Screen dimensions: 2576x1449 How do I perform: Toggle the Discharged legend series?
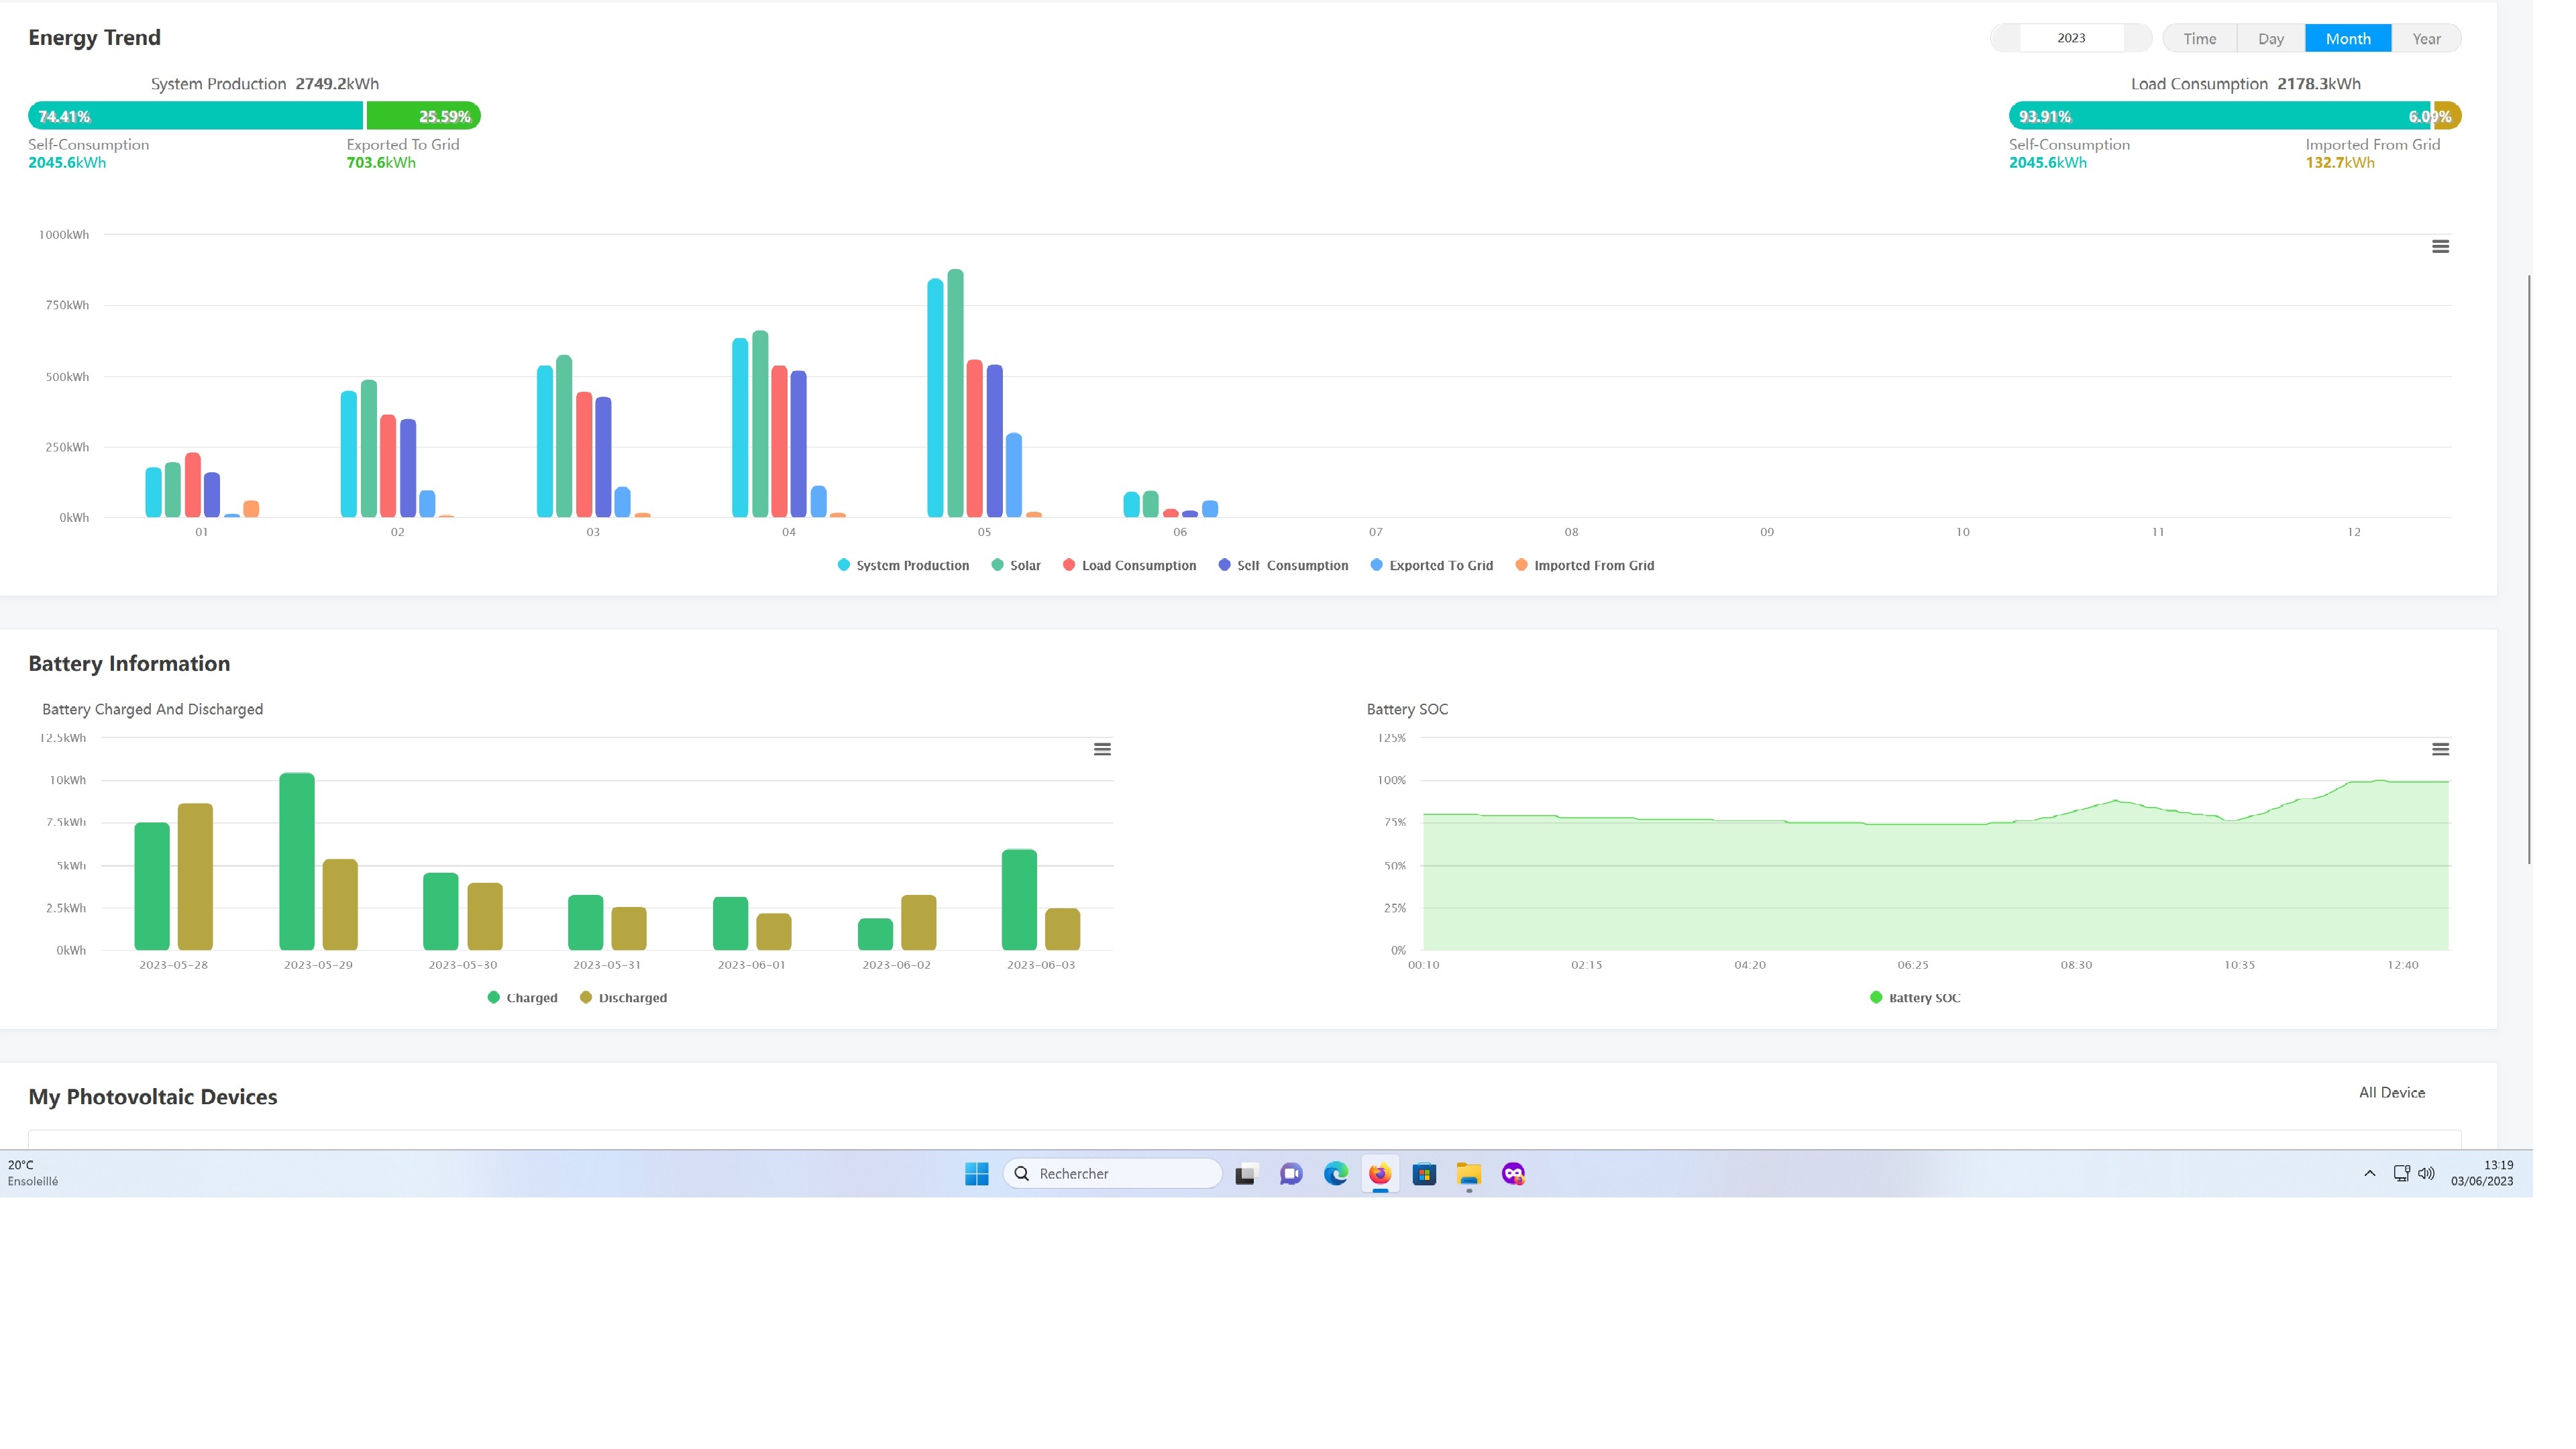623,997
